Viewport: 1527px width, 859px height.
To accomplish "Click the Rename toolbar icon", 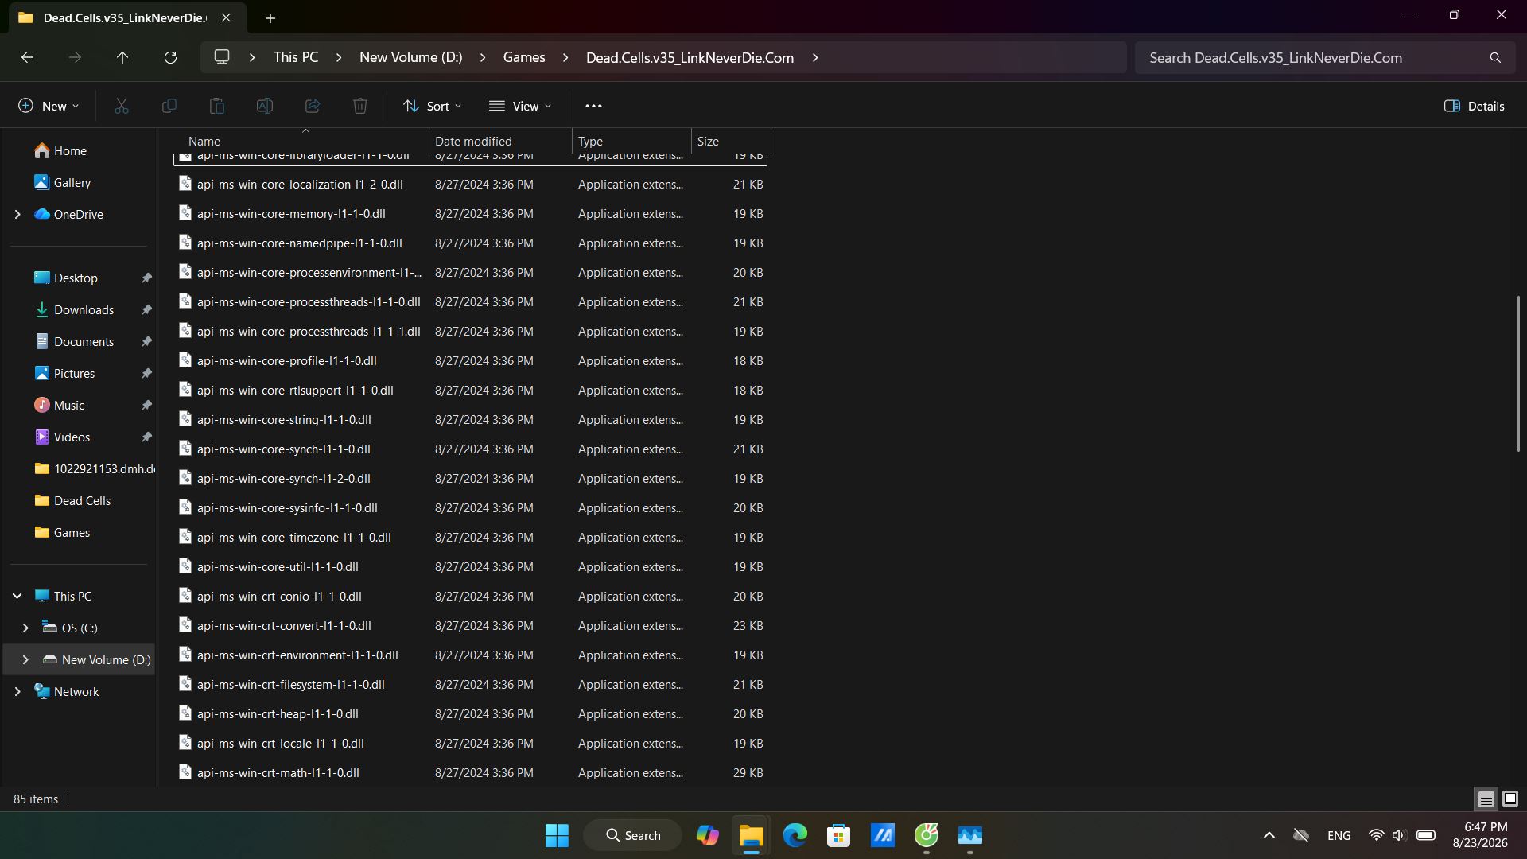I will coord(265,106).
